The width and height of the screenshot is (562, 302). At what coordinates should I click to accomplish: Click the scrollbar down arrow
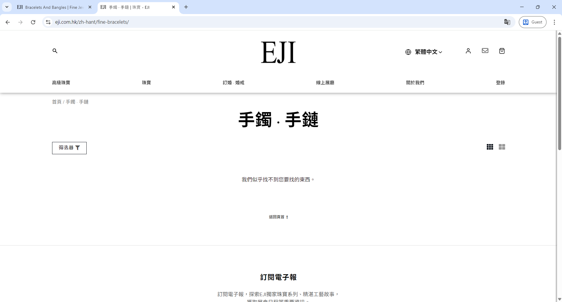(560, 299)
